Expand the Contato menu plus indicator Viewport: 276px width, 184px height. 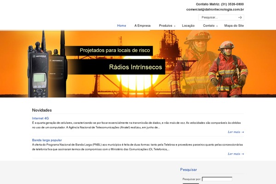[x=217, y=26]
